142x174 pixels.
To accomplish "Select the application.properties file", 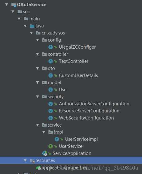I will (64, 168).
